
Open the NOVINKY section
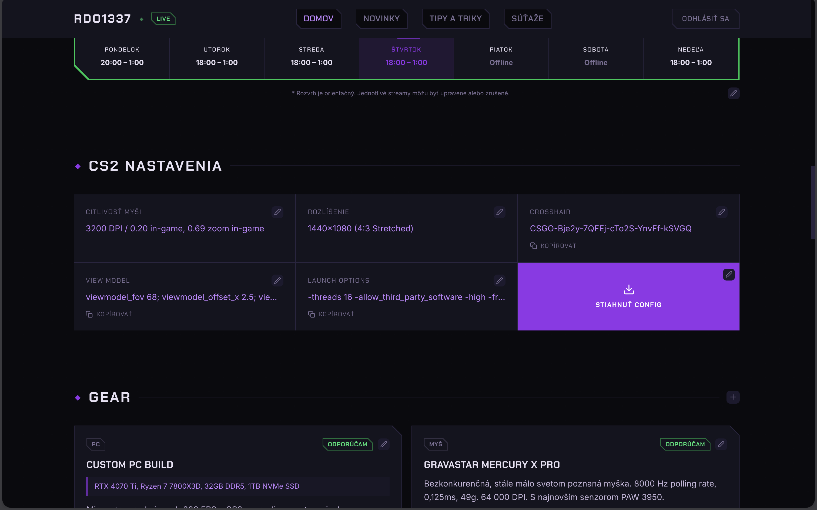pyautogui.click(x=381, y=19)
